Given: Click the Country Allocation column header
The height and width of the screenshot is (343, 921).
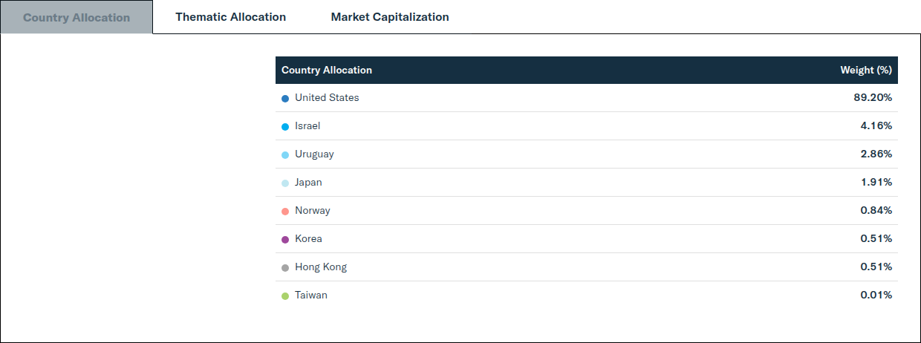Looking at the screenshot, I should tap(327, 71).
